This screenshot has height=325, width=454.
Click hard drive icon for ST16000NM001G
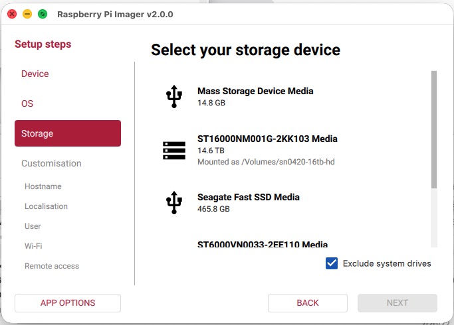tap(174, 150)
